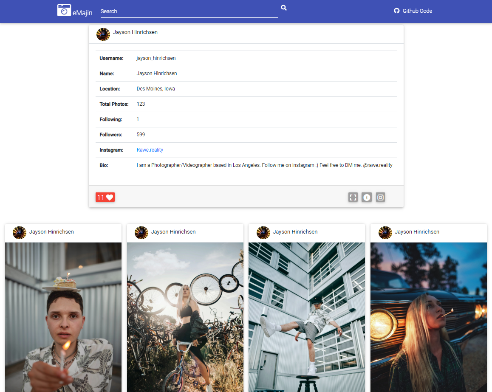Viewport: 492px width, 392px height.
Task: Like the profile using the heart icon
Action: click(110, 197)
